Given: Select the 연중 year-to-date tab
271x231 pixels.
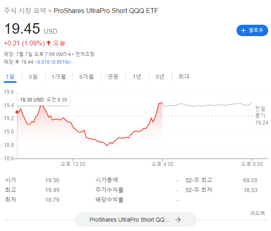Looking at the screenshot, I should click(x=113, y=77).
